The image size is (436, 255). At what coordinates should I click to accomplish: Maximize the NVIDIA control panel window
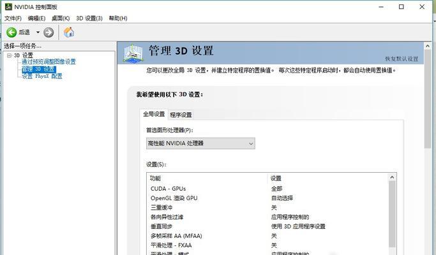coord(402,7)
